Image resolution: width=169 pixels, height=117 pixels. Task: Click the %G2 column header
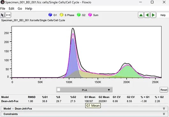(x=73, y=97)
